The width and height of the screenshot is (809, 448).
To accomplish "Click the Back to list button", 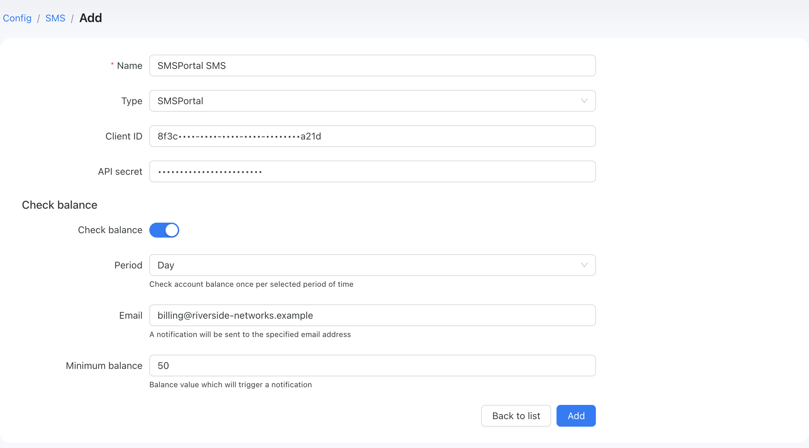I will 516,416.
